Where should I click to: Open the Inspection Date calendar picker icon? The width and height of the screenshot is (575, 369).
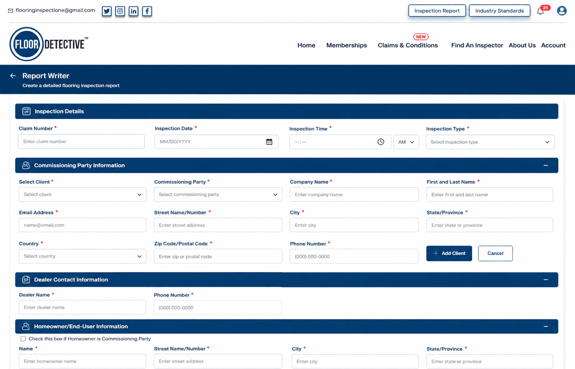[269, 142]
